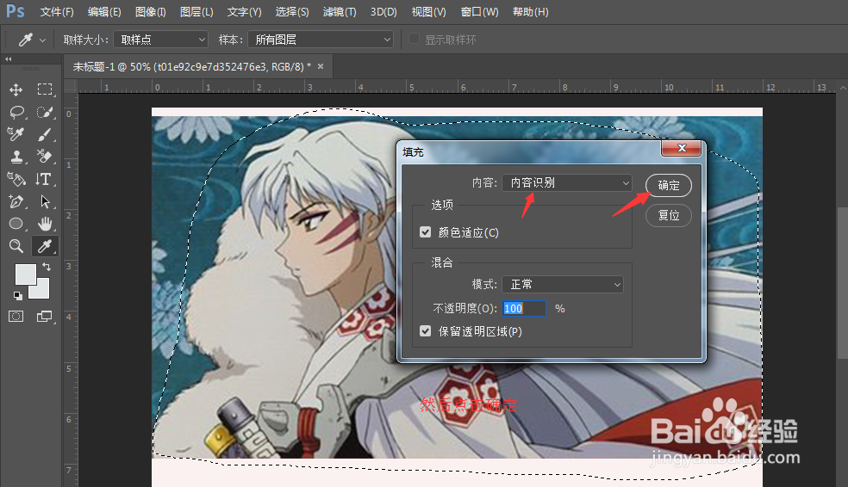This screenshot has height=487, width=848.
Task: Open the 3D(D) menu
Action: pyautogui.click(x=383, y=12)
